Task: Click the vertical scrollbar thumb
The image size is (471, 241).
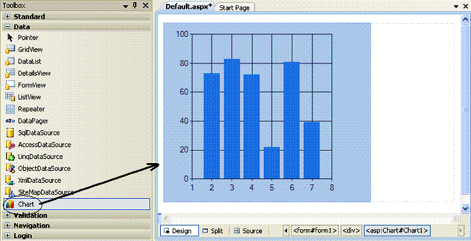Action: [465, 109]
